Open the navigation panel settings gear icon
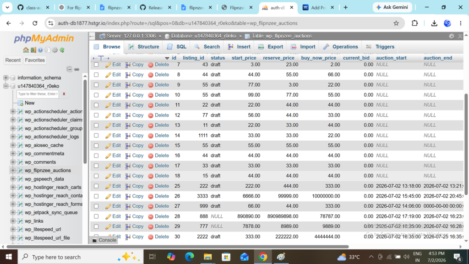This screenshot has height=264, width=469. point(55,50)
